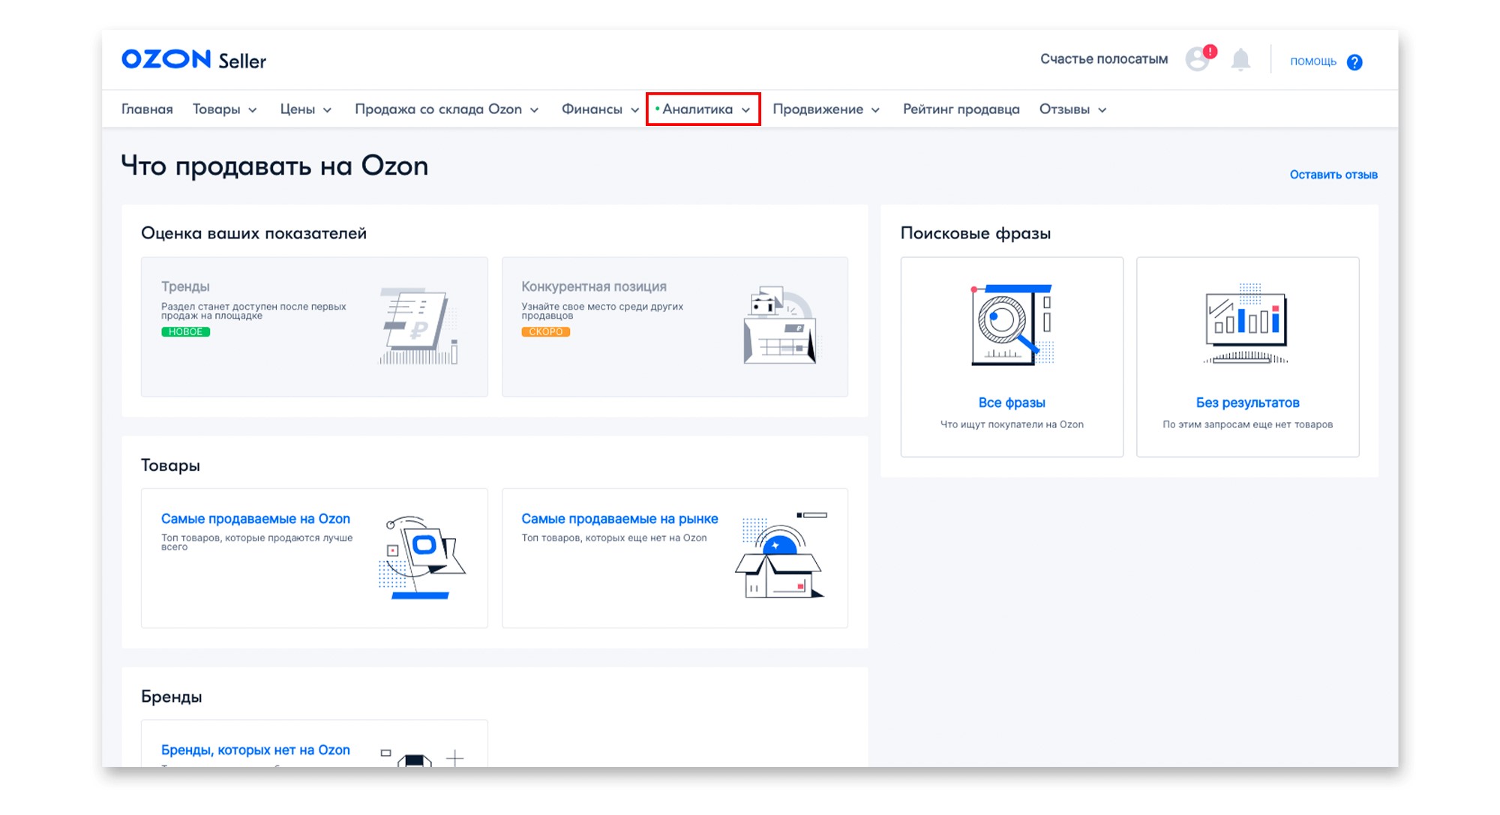The height and width of the screenshot is (815, 1500).
Task: Click the Поисковые фразы heading
Action: click(975, 233)
